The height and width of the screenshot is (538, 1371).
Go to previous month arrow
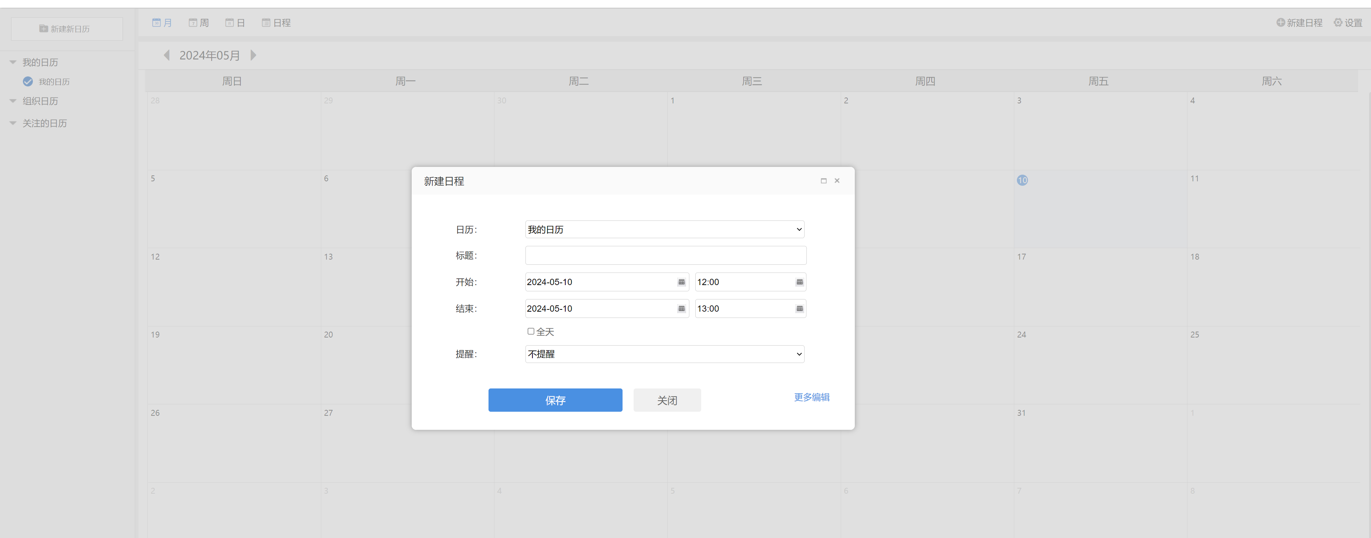click(x=167, y=55)
